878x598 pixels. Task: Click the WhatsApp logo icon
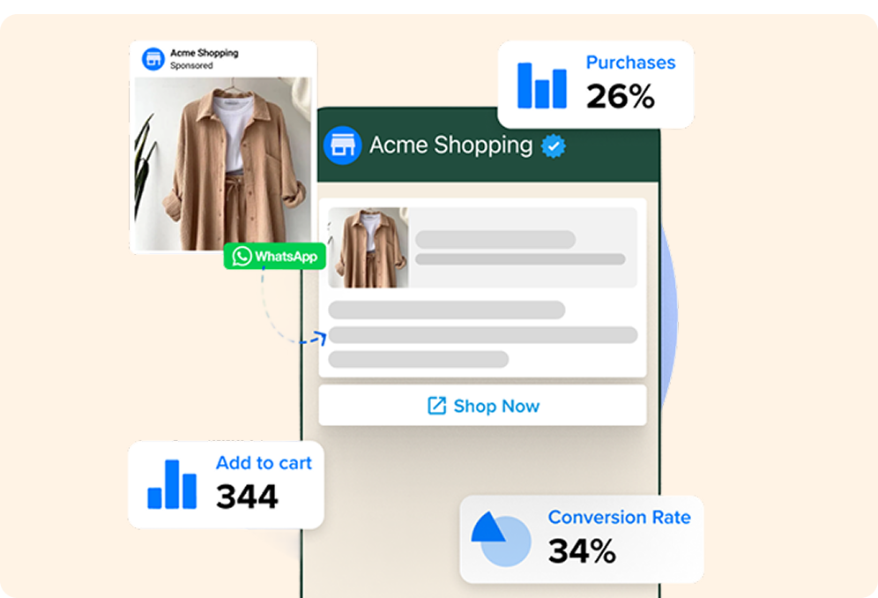[x=242, y=256]
